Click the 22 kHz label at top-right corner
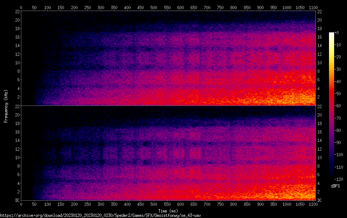This screenshot has width=347, height=218. point(319,11)
